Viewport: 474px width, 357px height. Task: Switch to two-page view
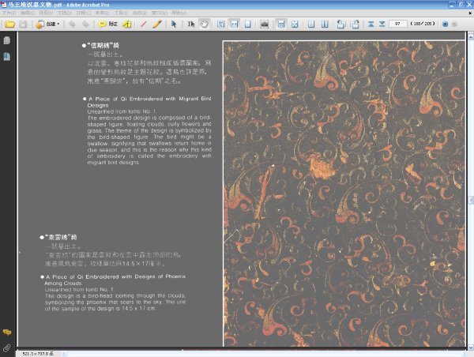click(325, 24)
